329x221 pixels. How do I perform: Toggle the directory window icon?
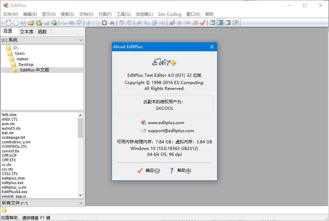[212, 23]
